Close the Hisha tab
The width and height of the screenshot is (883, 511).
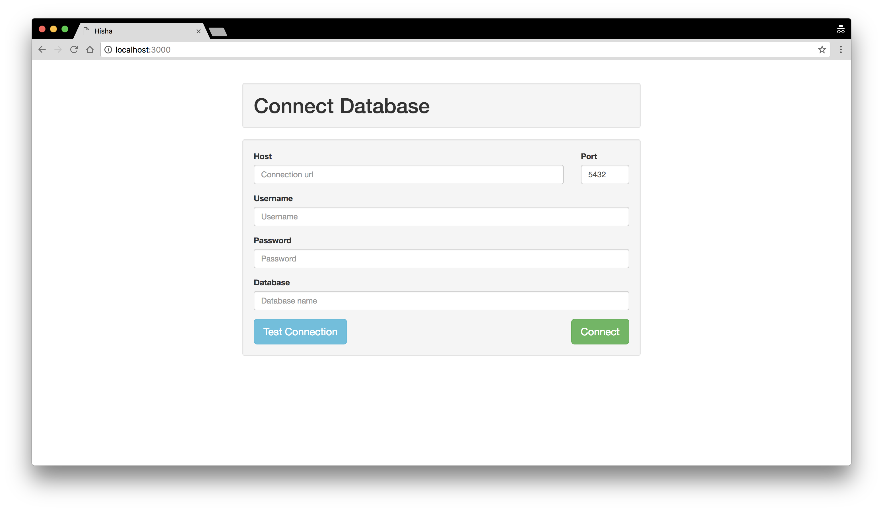pos(198,31)
